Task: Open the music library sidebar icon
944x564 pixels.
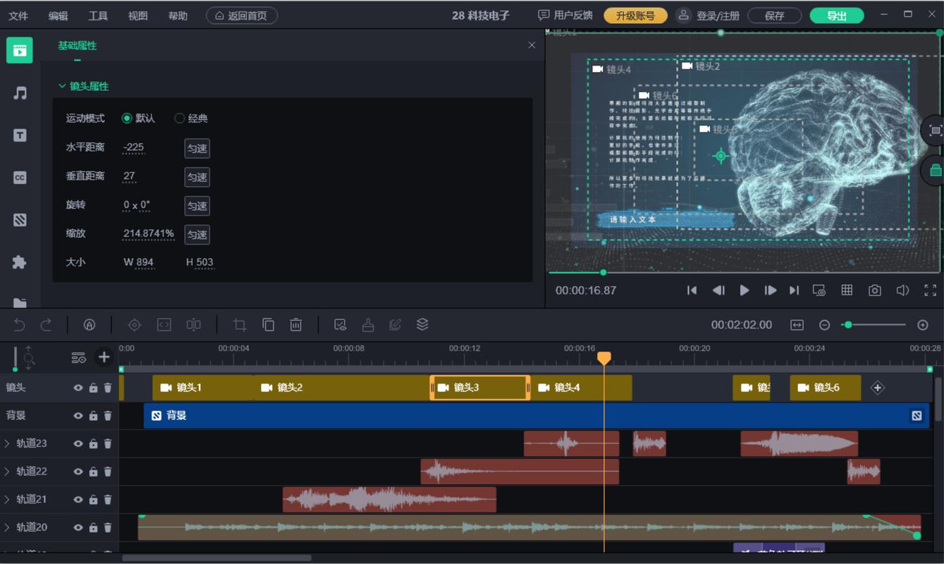Action: pyautogui.click(x=20, y=92)
